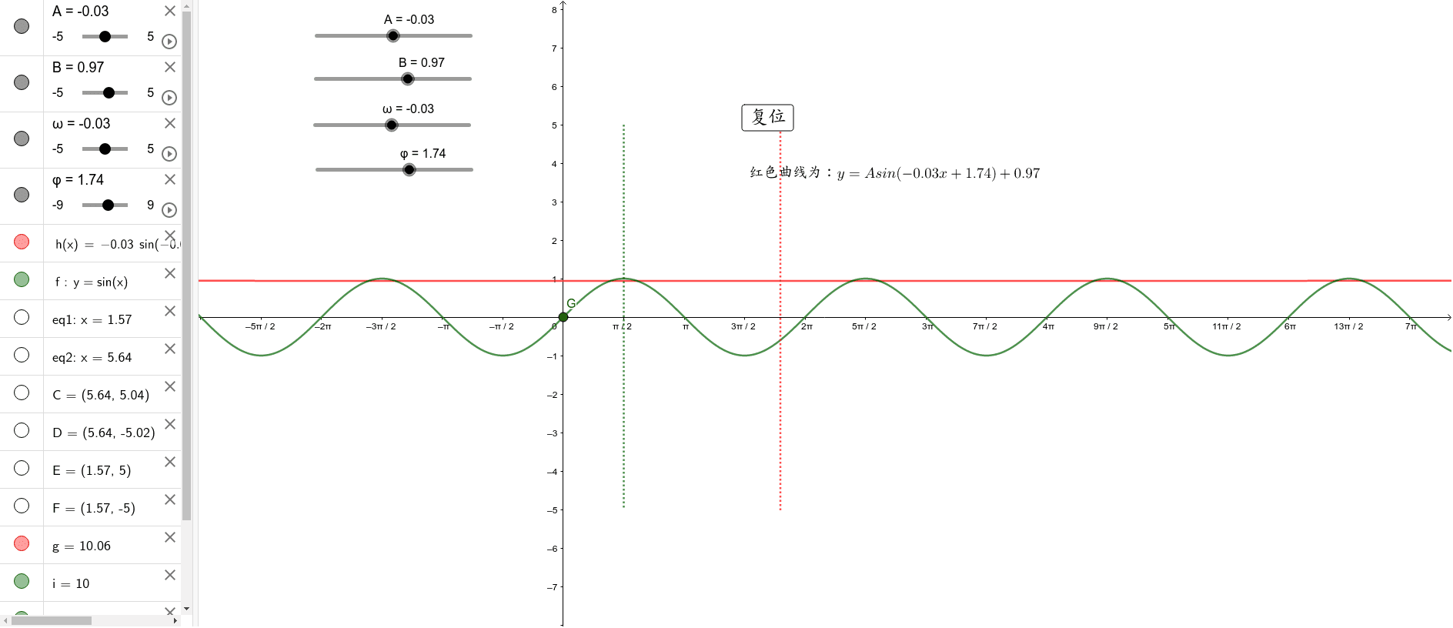Delete the i = 10 row
This screenshot has height=628, width=1453.
170,575
